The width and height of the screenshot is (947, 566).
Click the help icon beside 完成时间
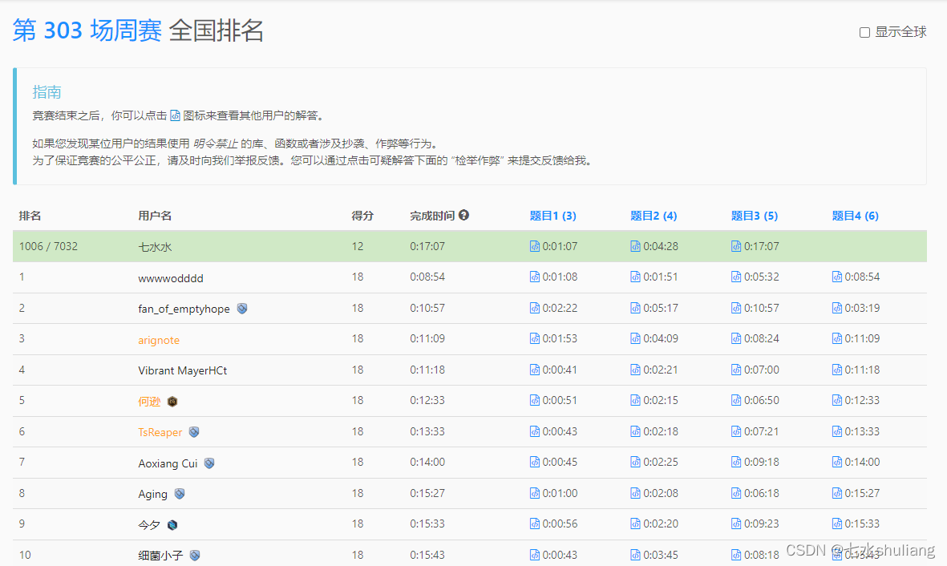(463, 216)
